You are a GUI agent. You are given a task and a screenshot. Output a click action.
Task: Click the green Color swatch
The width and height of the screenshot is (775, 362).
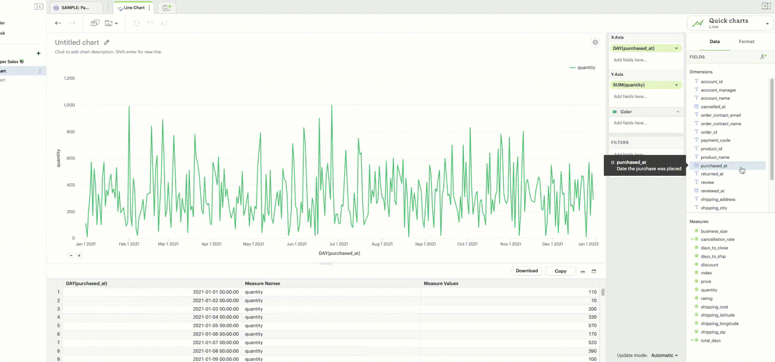tap(615, 112)
